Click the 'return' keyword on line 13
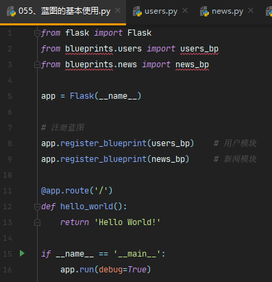This screenshot has width=272, height=282. click(75, 222)
